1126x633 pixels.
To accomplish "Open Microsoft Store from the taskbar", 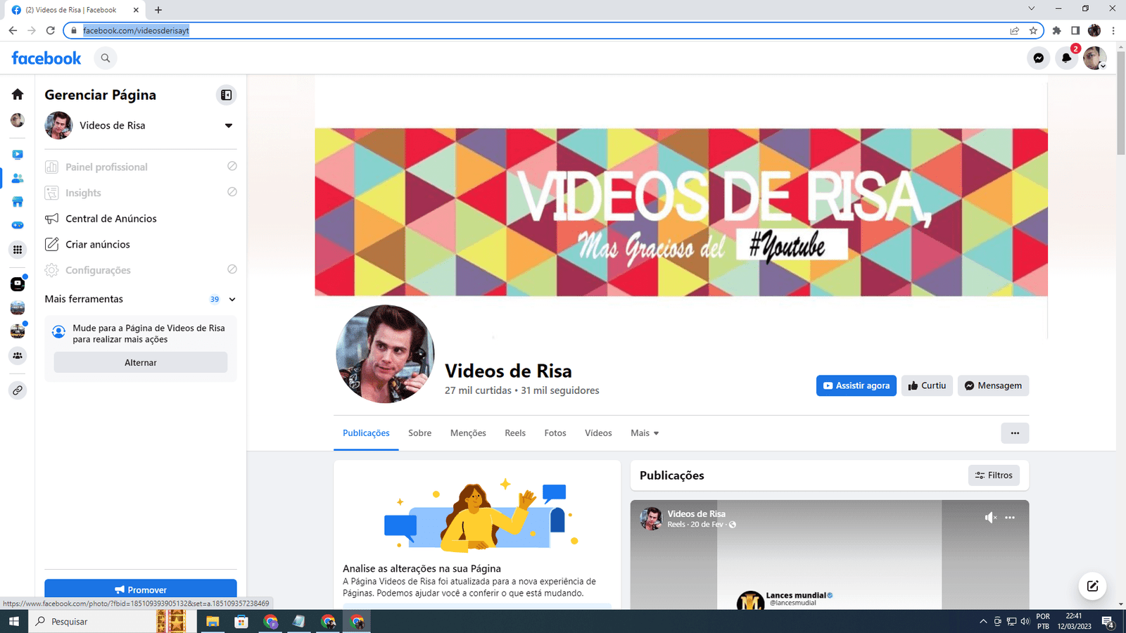I will [241, 622].
